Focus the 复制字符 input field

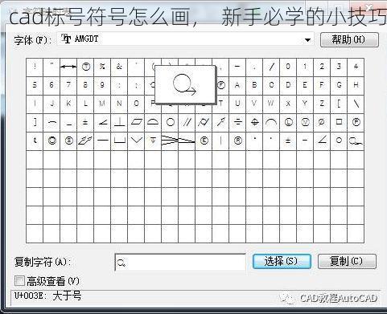[x=180, y=263]
